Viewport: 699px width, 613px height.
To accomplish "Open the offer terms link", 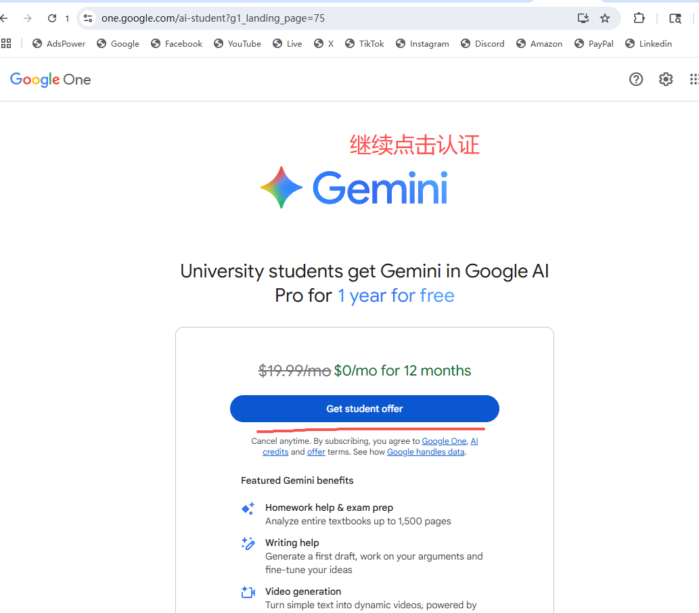I will coord(316,452).
